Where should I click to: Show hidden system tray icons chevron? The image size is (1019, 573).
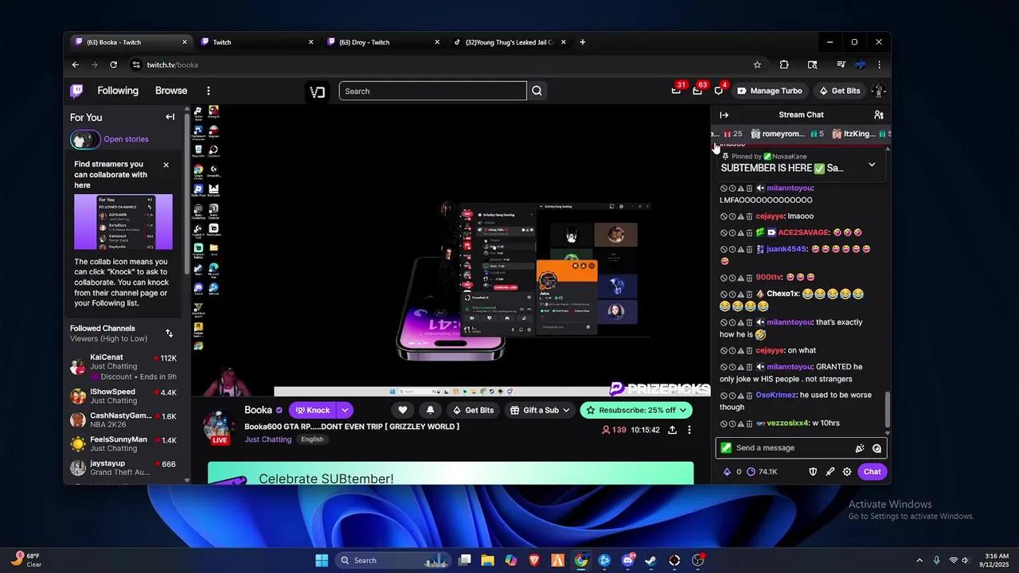click(919, 560)
